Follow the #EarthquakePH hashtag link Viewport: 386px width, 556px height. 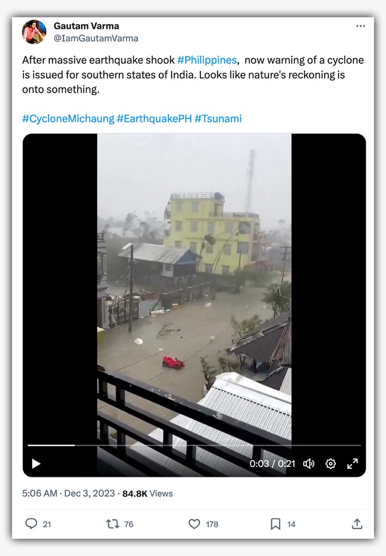click(x=154, y=119)
